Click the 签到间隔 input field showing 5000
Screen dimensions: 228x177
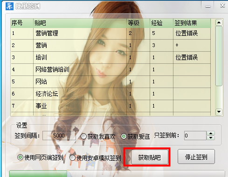click(x=59, y=136)
